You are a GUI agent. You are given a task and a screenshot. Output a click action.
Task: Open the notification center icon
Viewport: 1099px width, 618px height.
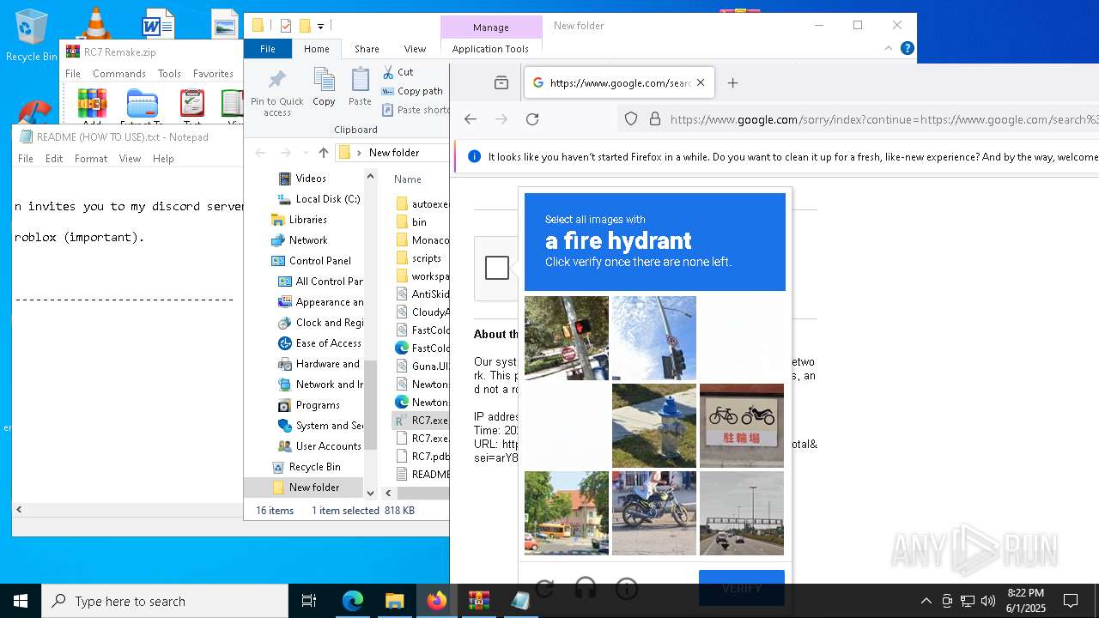click(x=1071, y=601)
